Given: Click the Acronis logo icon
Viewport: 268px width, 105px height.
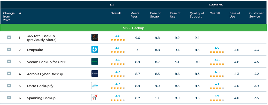Looking at the screenshot, I should pos(94,74).
